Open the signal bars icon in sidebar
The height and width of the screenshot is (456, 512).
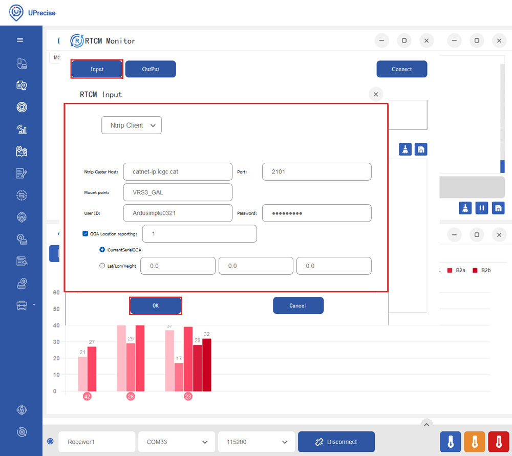click(22, 129)
